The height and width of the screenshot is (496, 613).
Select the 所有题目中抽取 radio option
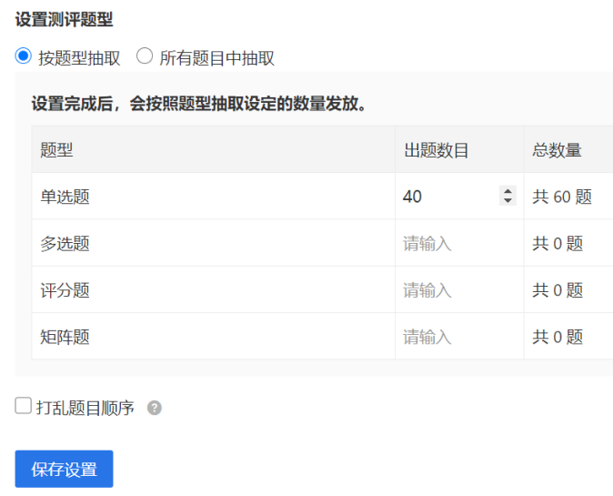[x=145, y=56]
